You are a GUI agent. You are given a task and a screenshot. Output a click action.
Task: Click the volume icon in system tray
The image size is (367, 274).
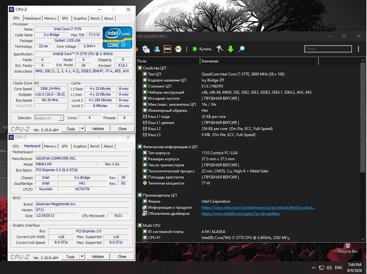point(329,268)
